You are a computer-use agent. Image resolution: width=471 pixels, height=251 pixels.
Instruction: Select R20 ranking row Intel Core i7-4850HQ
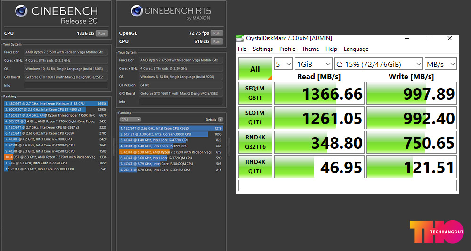56,151
